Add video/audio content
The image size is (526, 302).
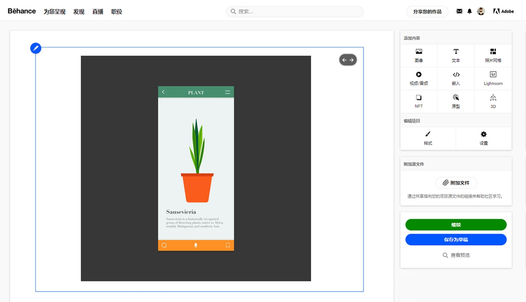tap(419, 78)
